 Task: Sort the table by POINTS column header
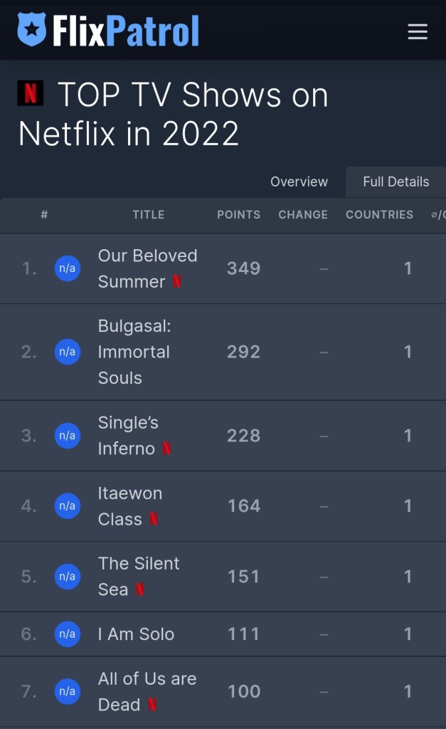(x=238, y=214)
